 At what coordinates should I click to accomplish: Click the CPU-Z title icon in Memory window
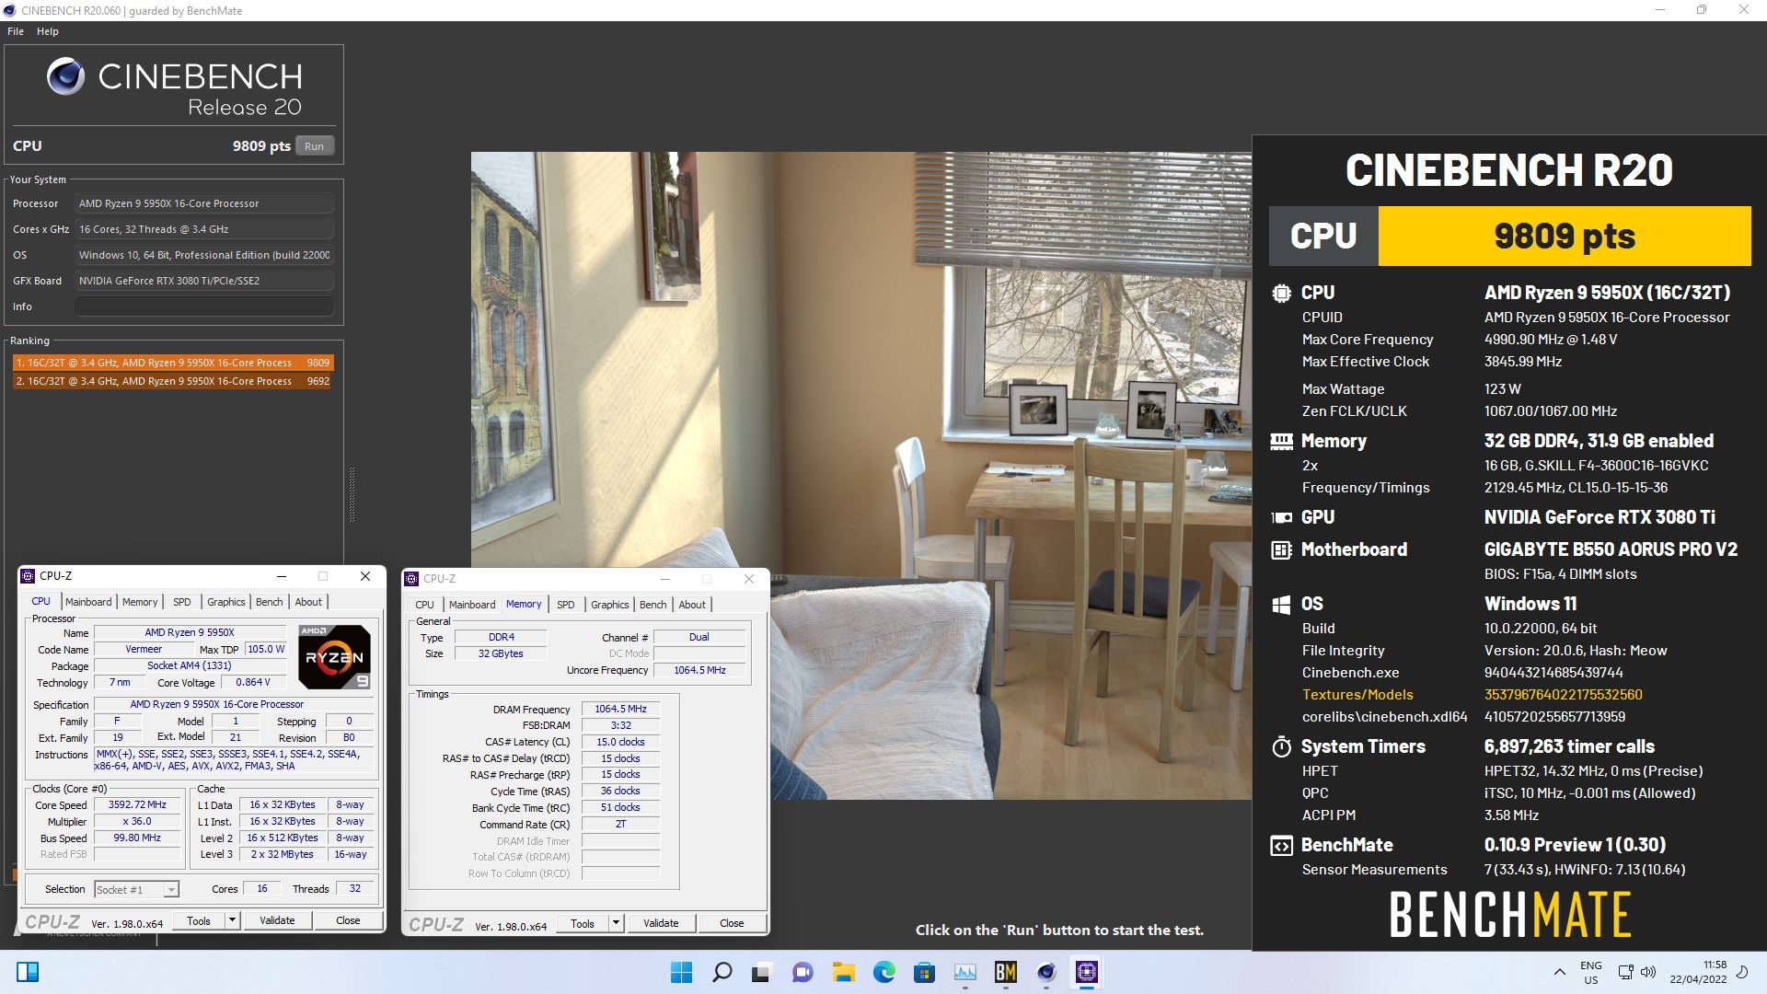point(411,579)
